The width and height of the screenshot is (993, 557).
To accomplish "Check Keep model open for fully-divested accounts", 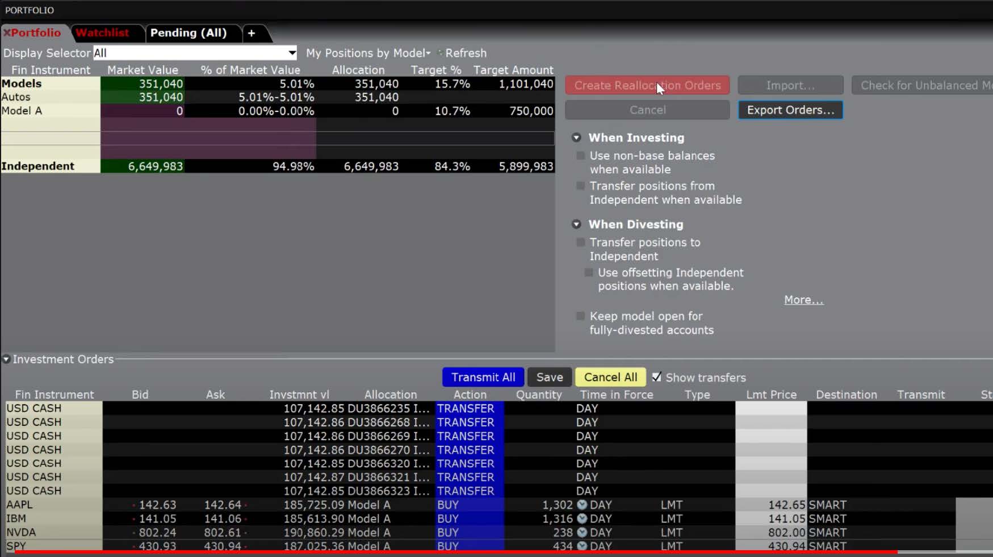I will click(x=580, y=316).
